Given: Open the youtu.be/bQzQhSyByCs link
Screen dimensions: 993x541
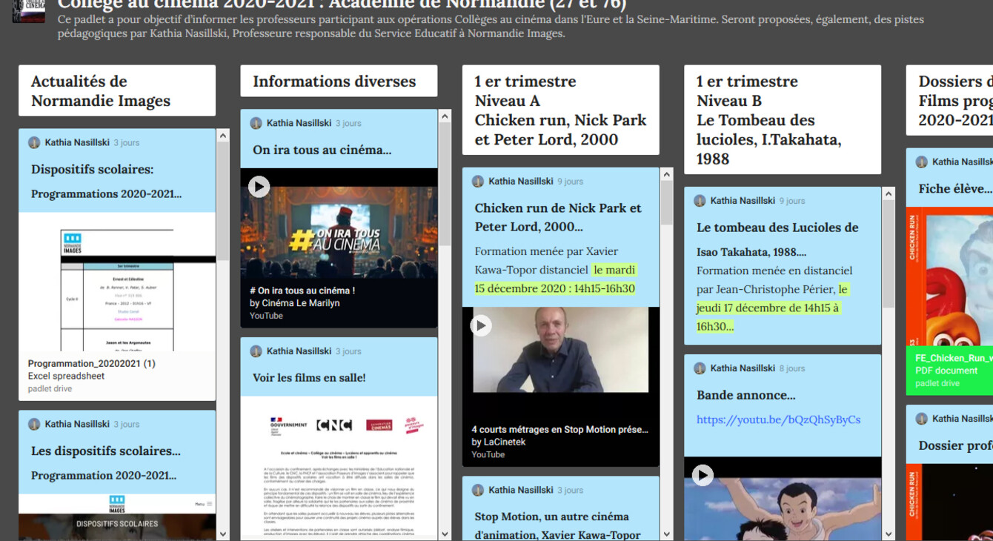Looking at the screenshot, I should click(778, 419).
